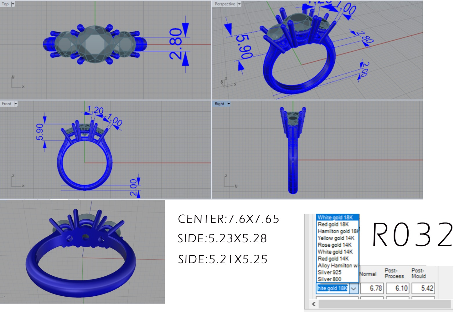Click the 1.00 dimension in Front view
Screen dimensions: 464x312
pyautogui.click(x=115, y=119)
